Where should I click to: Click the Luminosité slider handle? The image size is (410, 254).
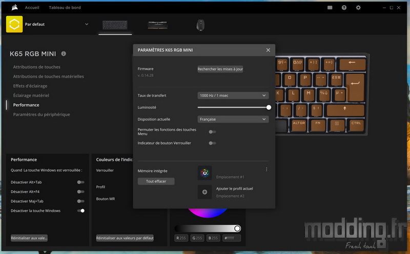(x=269, y=107)
